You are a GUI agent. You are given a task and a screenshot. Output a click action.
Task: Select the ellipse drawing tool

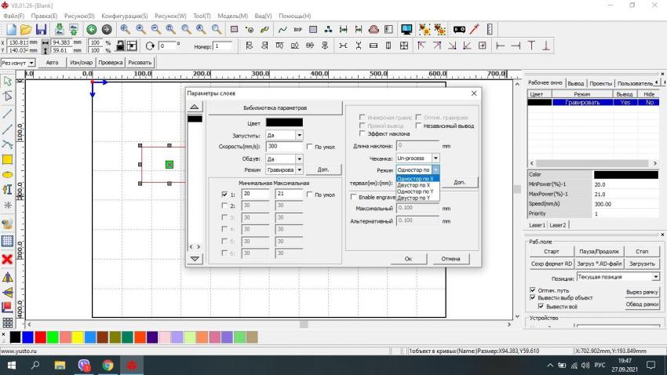pos(7,174)
